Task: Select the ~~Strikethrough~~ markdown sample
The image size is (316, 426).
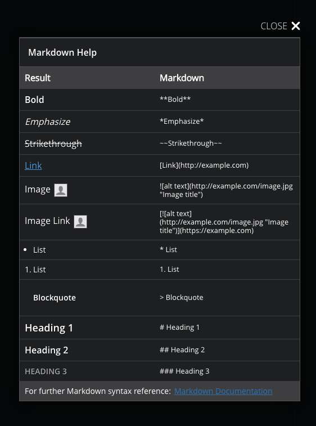Action: pyautogui.click(x=191, y=143)
